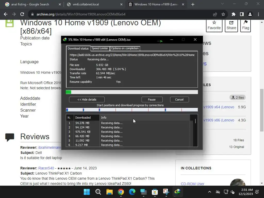
Task: Toggle the Chrome side panel icon
Action: click(x=242, y=14)
